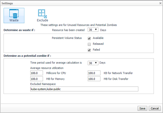163x113 pixels.
Task: Enable the Released volume status checkbox
Action: [x=89, y=44]
